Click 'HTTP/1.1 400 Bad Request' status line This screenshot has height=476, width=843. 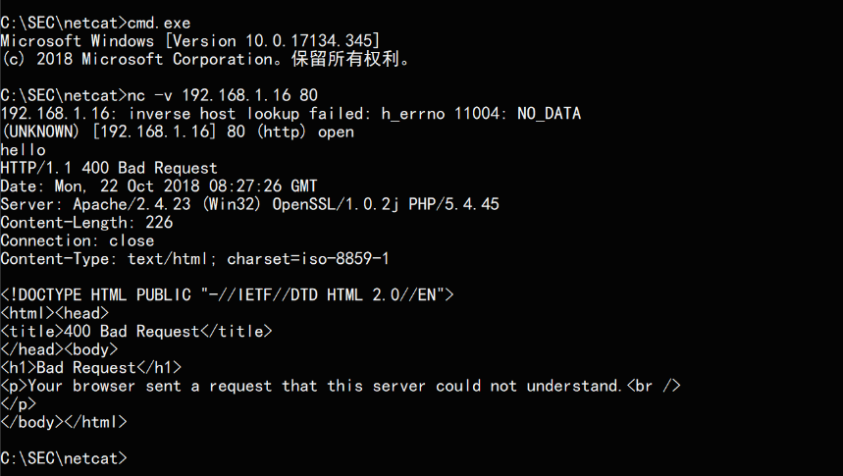click(x=109, y=169)
